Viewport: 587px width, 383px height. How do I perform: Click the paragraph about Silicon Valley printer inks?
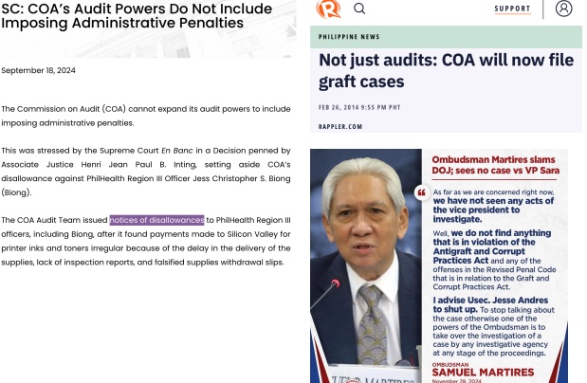146,241
